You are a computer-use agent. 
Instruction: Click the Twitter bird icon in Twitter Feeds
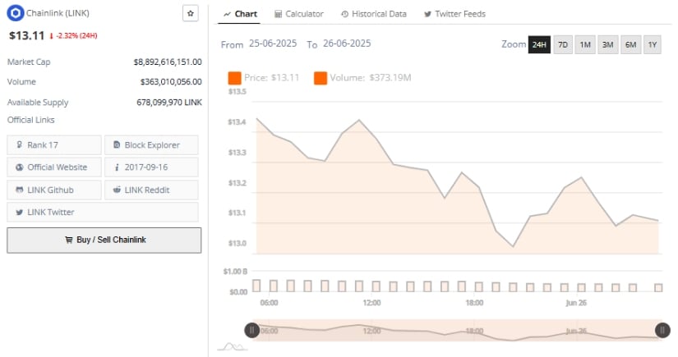tap(427, 14)
